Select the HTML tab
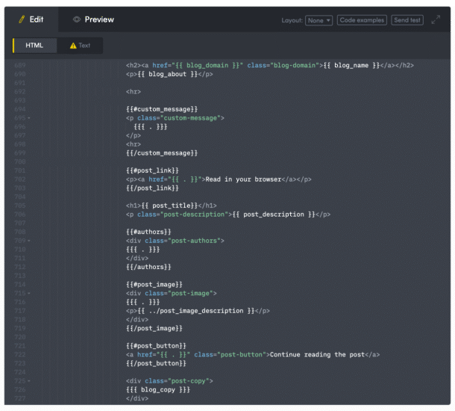This screenshot has width=455, height=411. [34, 46]
